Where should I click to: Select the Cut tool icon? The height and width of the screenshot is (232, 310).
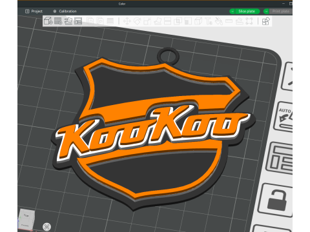pos(167,21)
